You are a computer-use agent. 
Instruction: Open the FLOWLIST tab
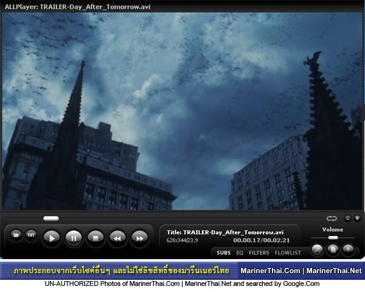tap(288, 253)
